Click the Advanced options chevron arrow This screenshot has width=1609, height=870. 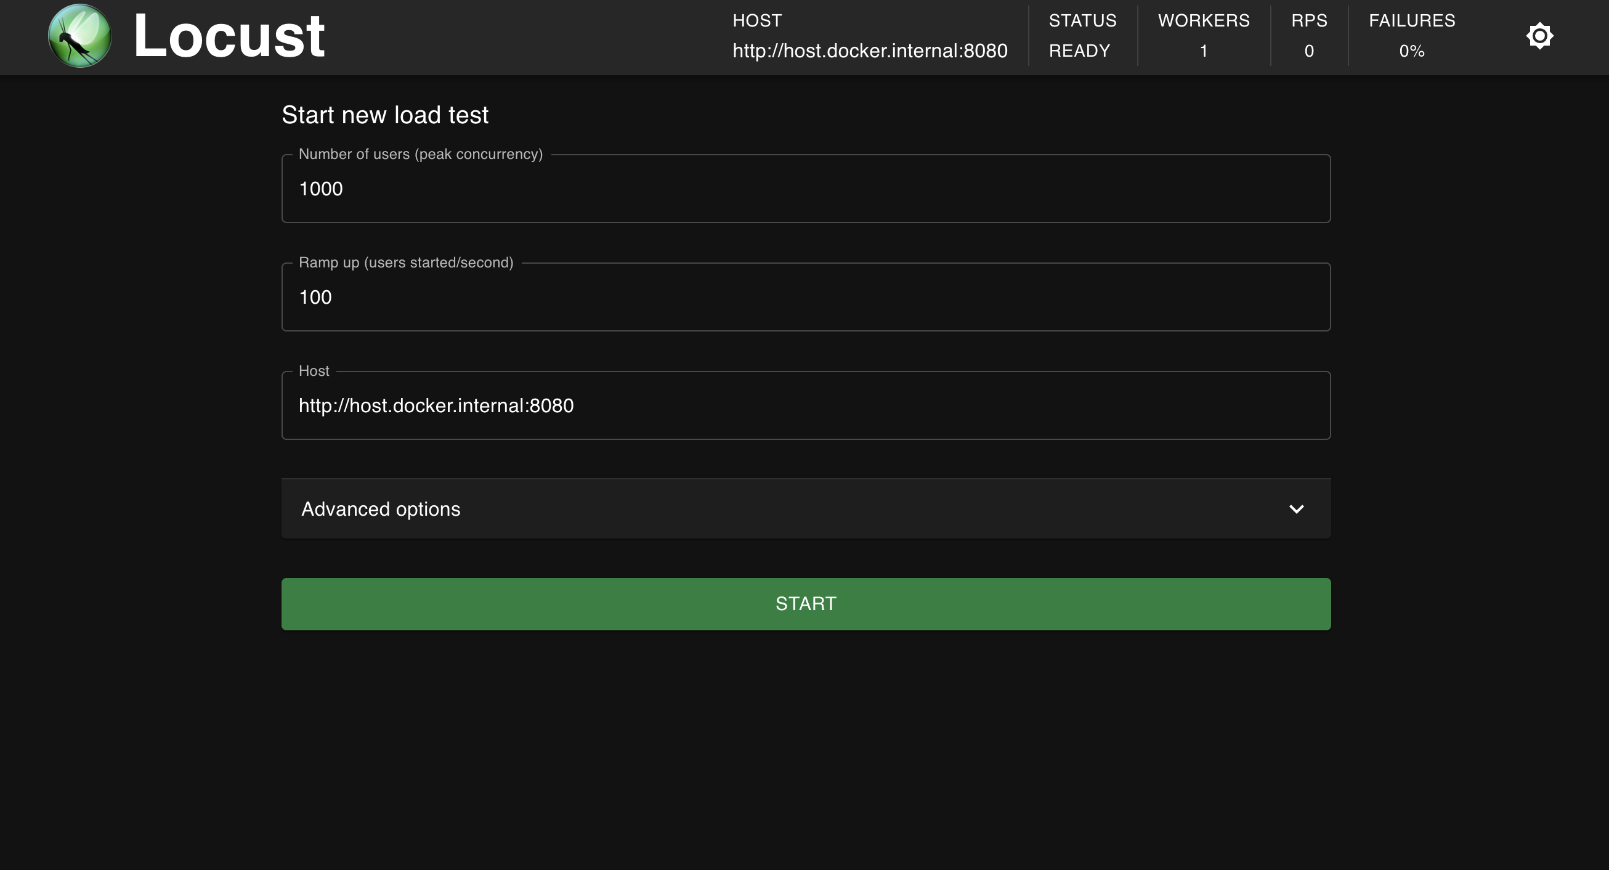(1296, 509)
